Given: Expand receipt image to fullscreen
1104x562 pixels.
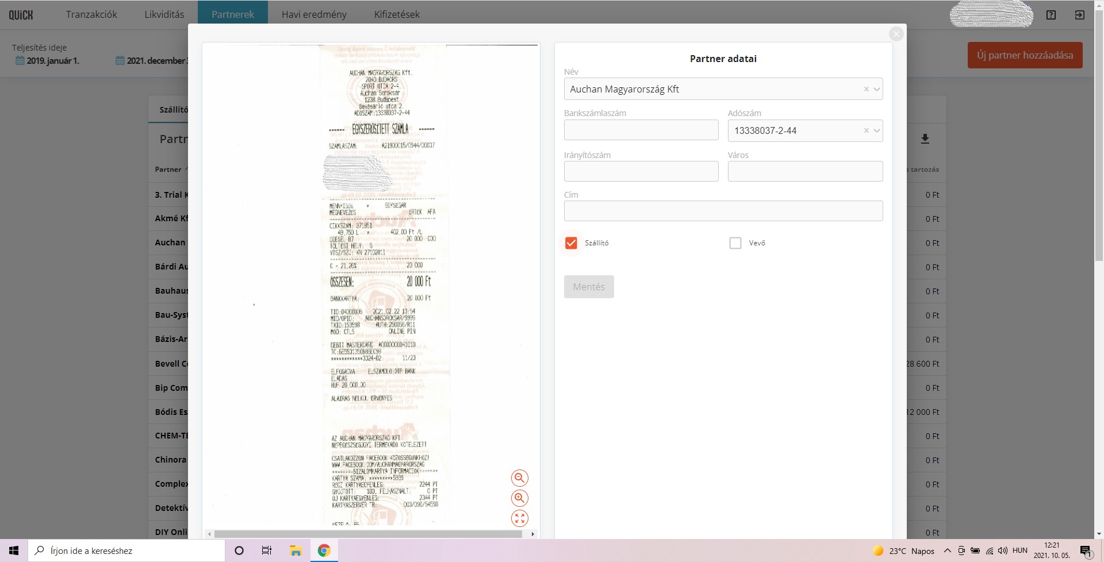Looking at the screenshot, I should 520,518.
